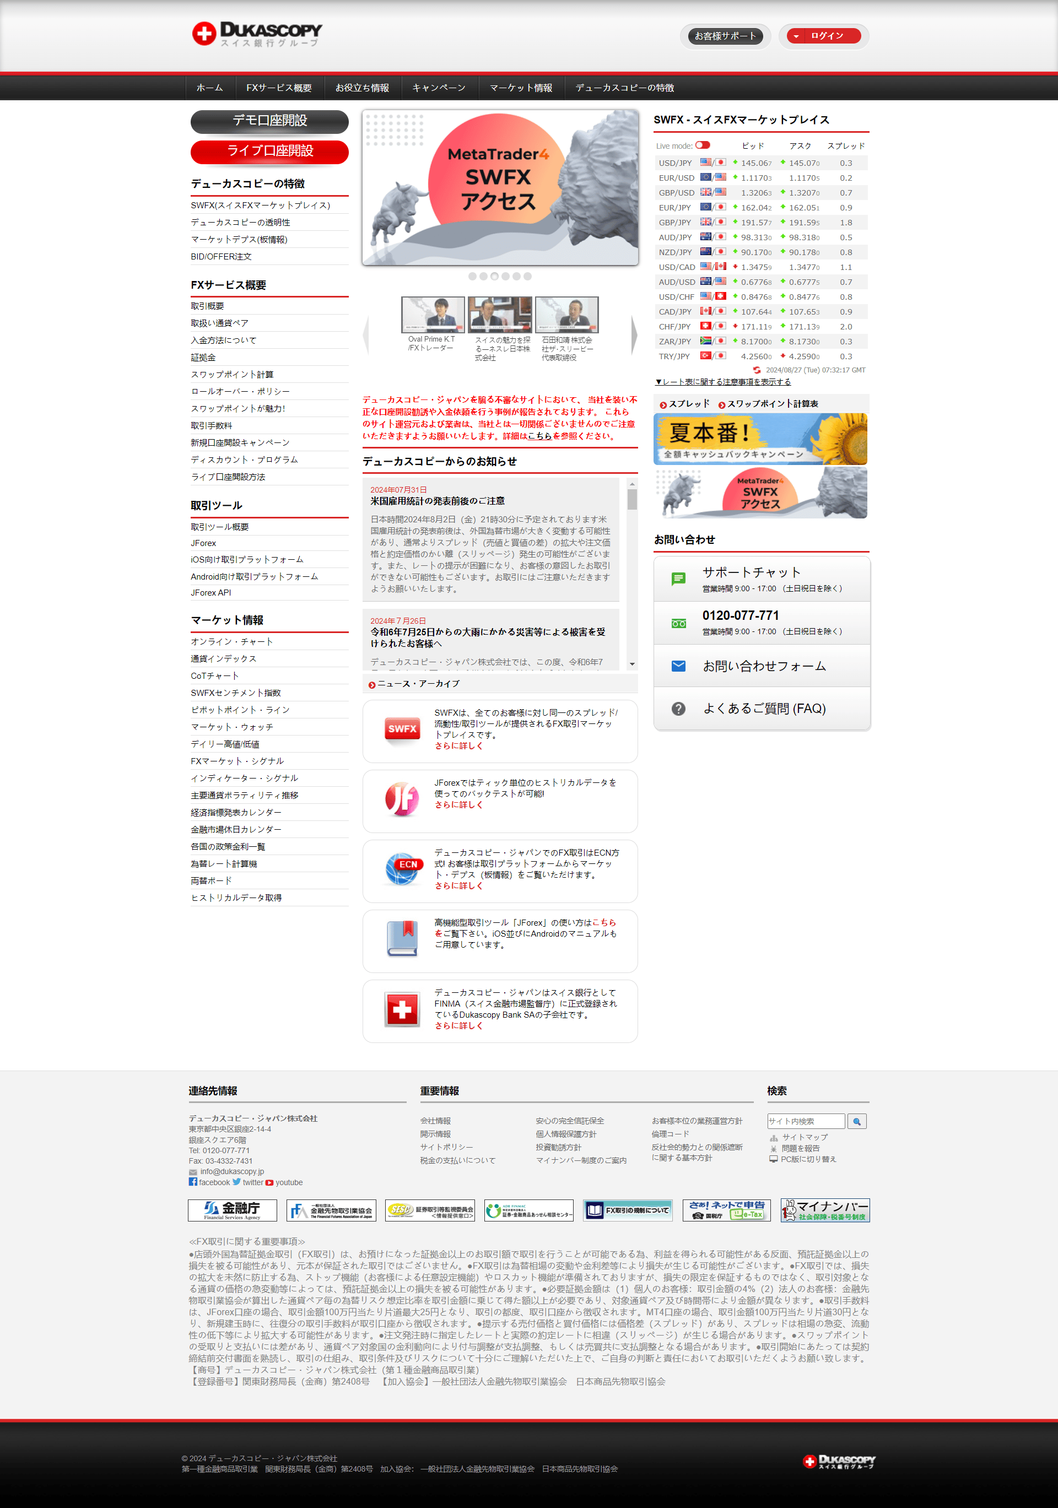The height and width of the screenshot is (1508, 1058).
Task: Select the first carousel dot indicator
Action: point(472,277)
